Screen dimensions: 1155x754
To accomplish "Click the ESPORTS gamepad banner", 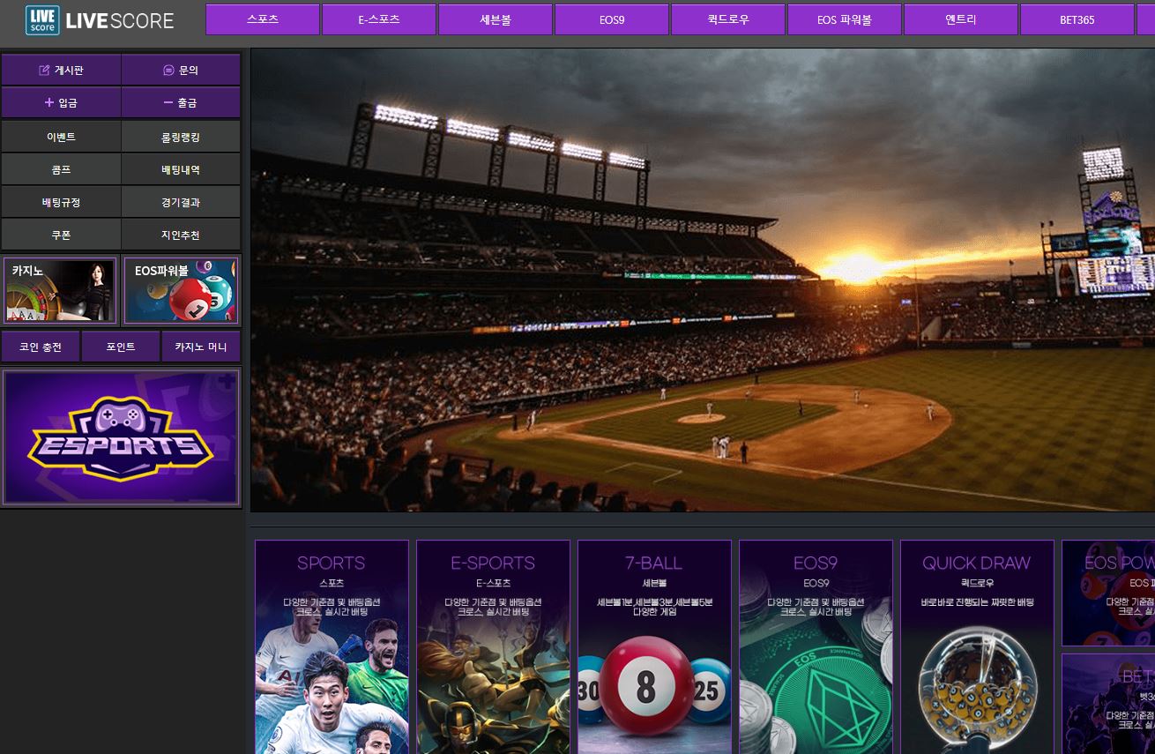I will (x=122, y=437).
